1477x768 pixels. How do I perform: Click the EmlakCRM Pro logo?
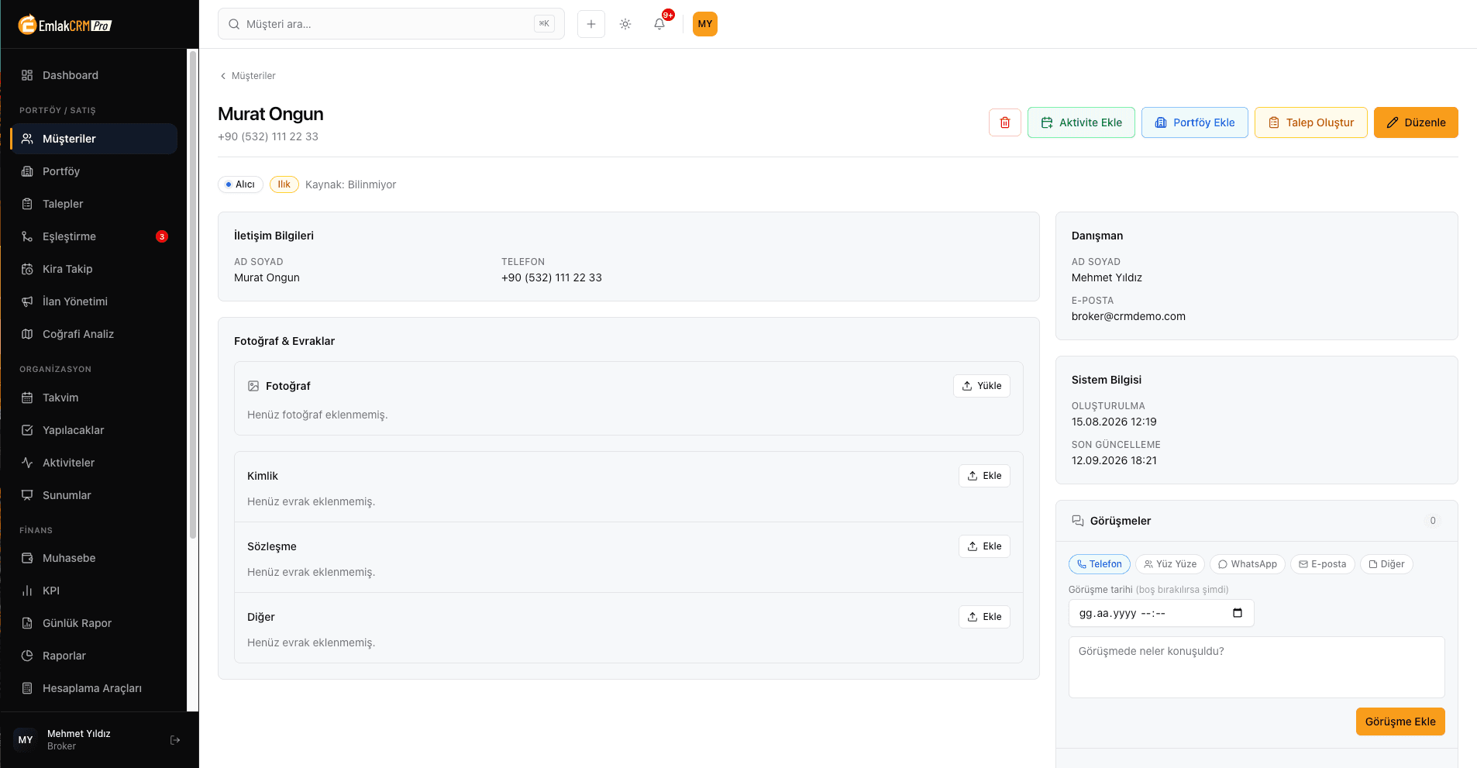pyautogui.click(x=65, y=25)
